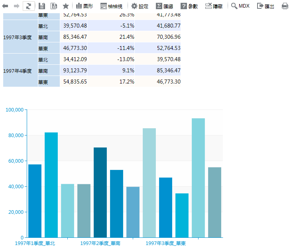This screenshot has width=291, height=249.
Task: Open the 圖形 chart options
Action: [x=85, y=6]
